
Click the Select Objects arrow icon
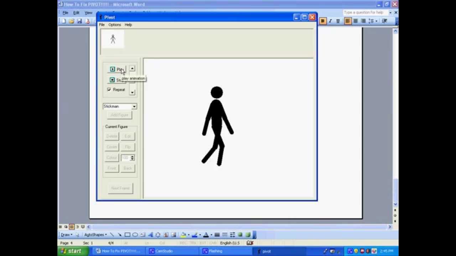[77, 235]
